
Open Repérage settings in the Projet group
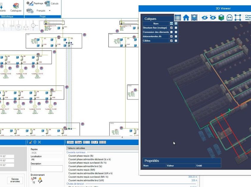click(x=35, y=3)
